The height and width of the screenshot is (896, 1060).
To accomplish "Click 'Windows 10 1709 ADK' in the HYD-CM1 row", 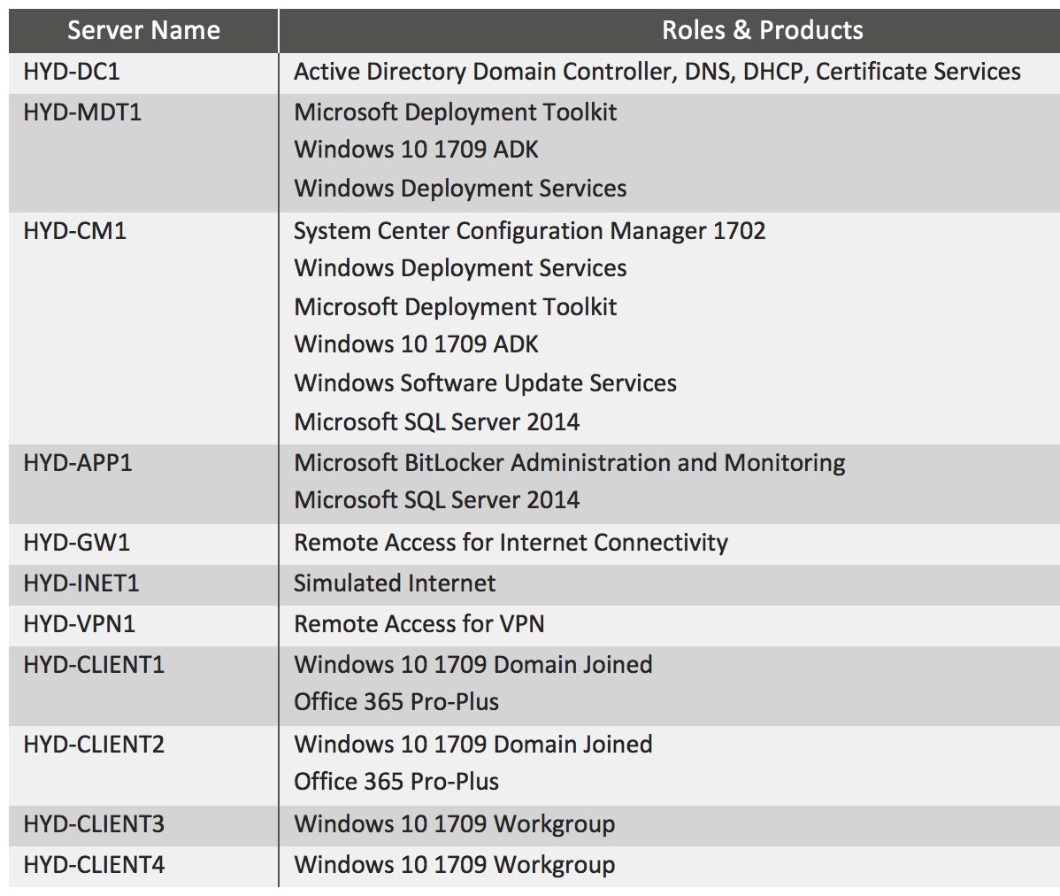I will [x=416, y=344].
